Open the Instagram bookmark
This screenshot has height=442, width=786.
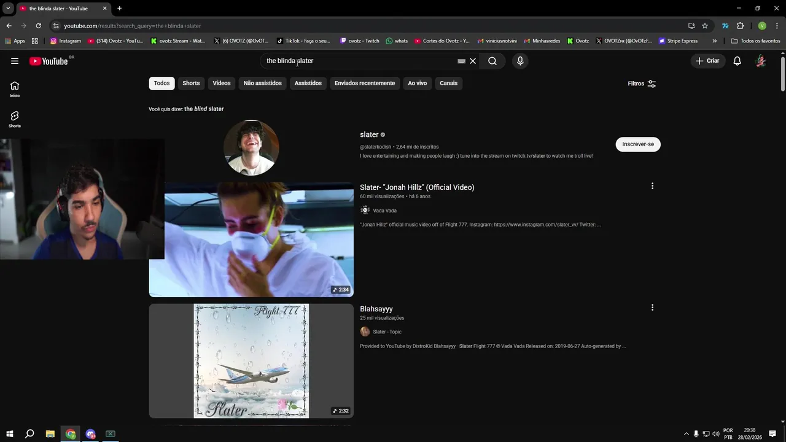pyautogui.click(x=66, y=41)
